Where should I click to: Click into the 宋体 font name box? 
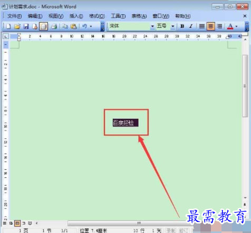point(130,26)
